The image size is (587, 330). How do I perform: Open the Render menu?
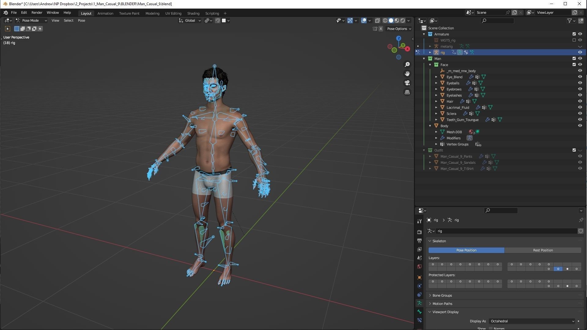point(37,13)
